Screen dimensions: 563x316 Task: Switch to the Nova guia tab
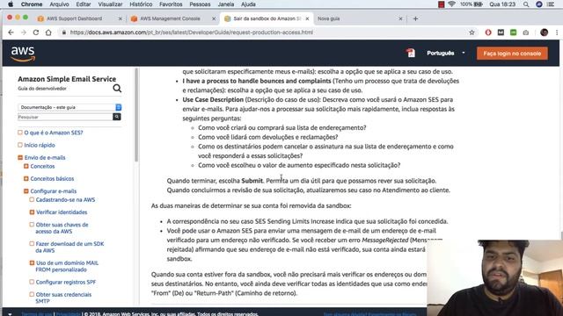(x=328, y=18)
